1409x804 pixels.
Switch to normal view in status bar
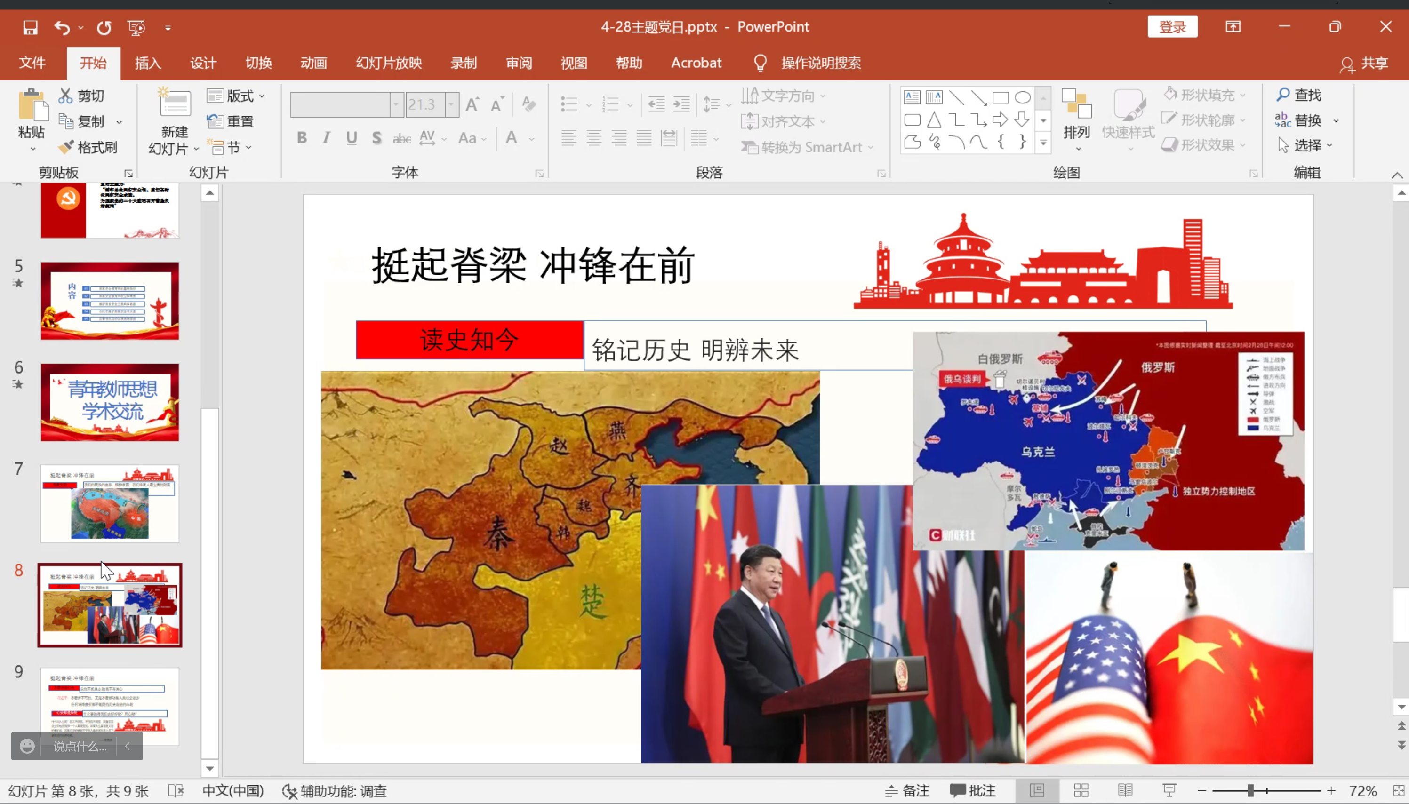click(x=1037, y=791)
